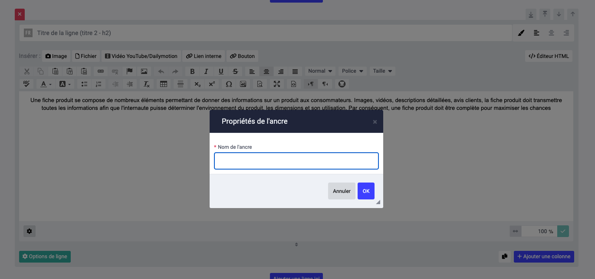Click the green checkmark width button
Screen dimensions: 595x279
(563, 231)
